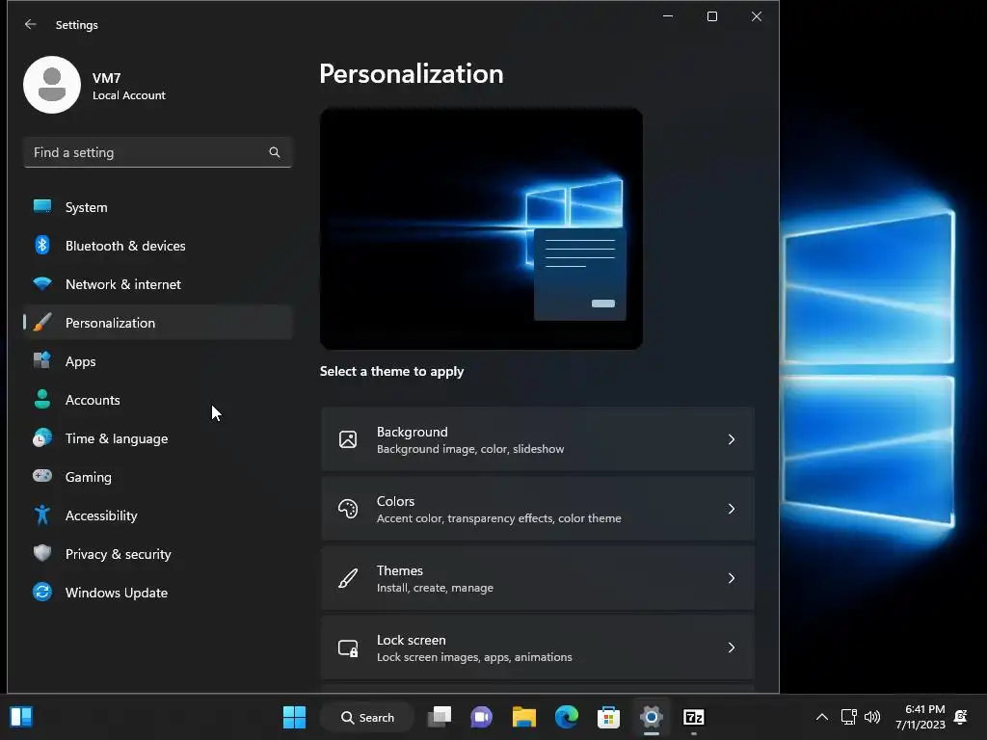987x740 pixels.
Task: Click the taskbar Search button
Action: (367, 717)
